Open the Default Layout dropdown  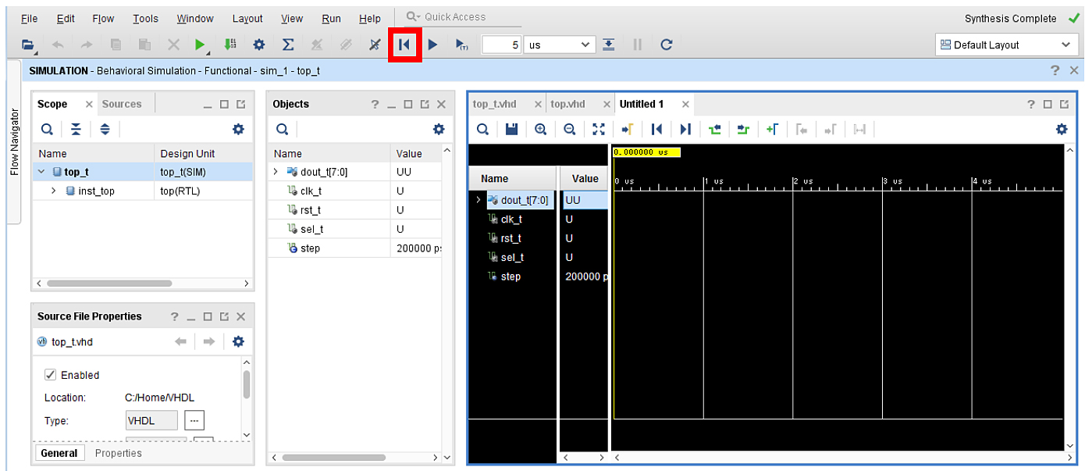point(1007,45)
